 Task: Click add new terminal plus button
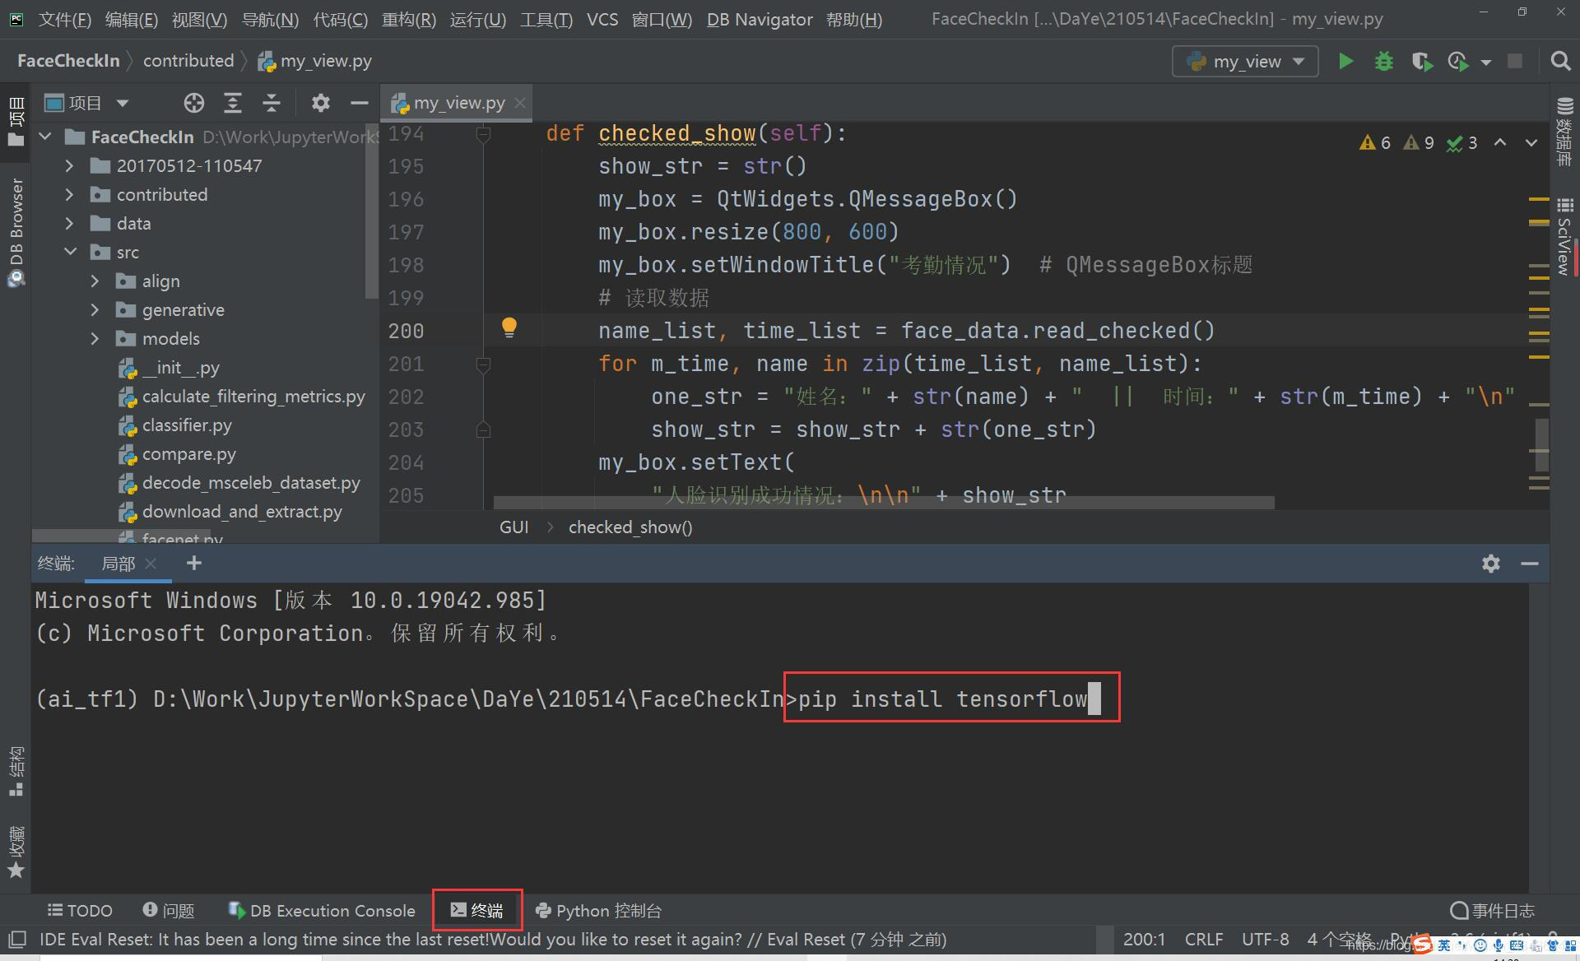pyautogui.click(x=193, y=564)
